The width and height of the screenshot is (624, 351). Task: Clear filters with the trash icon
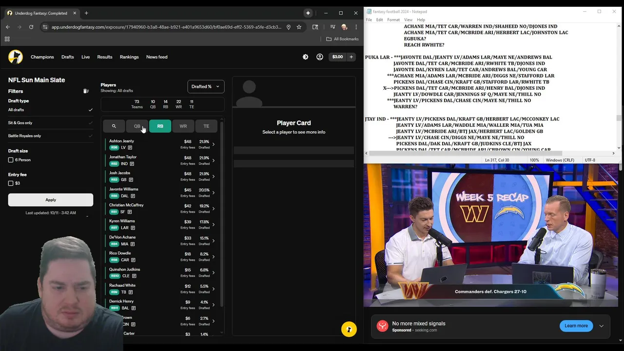[x=86, y=91]
